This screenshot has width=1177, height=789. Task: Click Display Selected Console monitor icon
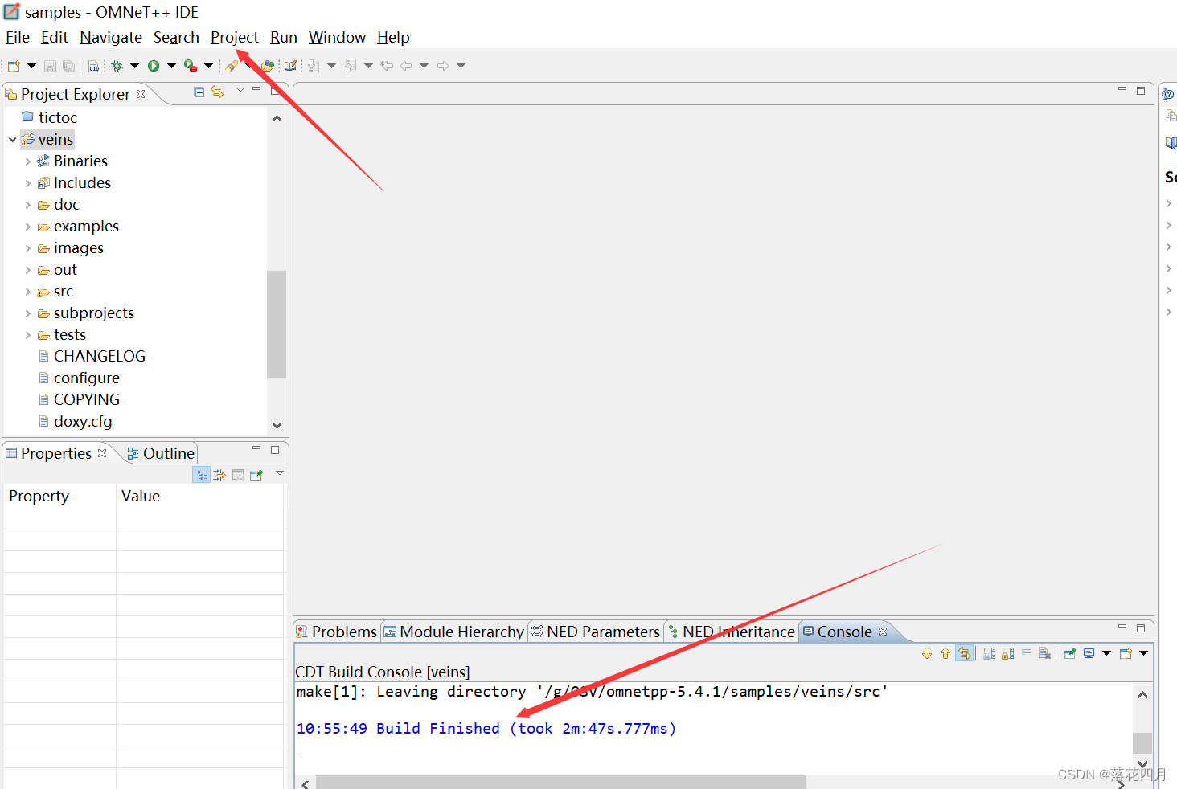click(x=1089, y=653)
